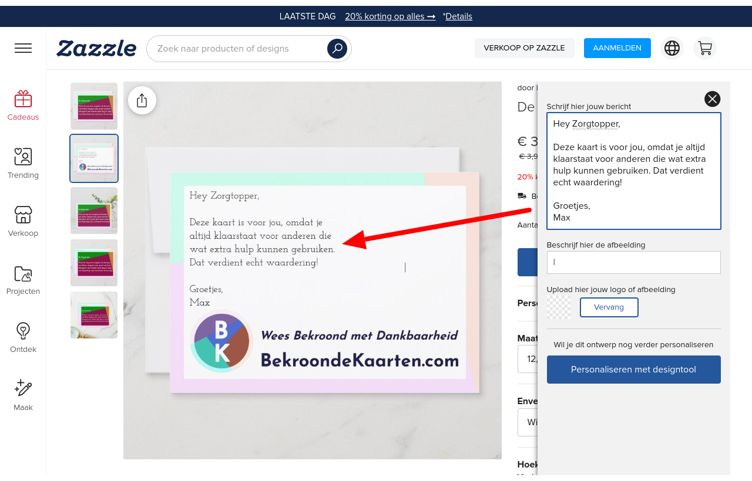Open the language globe selector
The height and width of the screenshot is (481, 752).
tap(672, 48)
